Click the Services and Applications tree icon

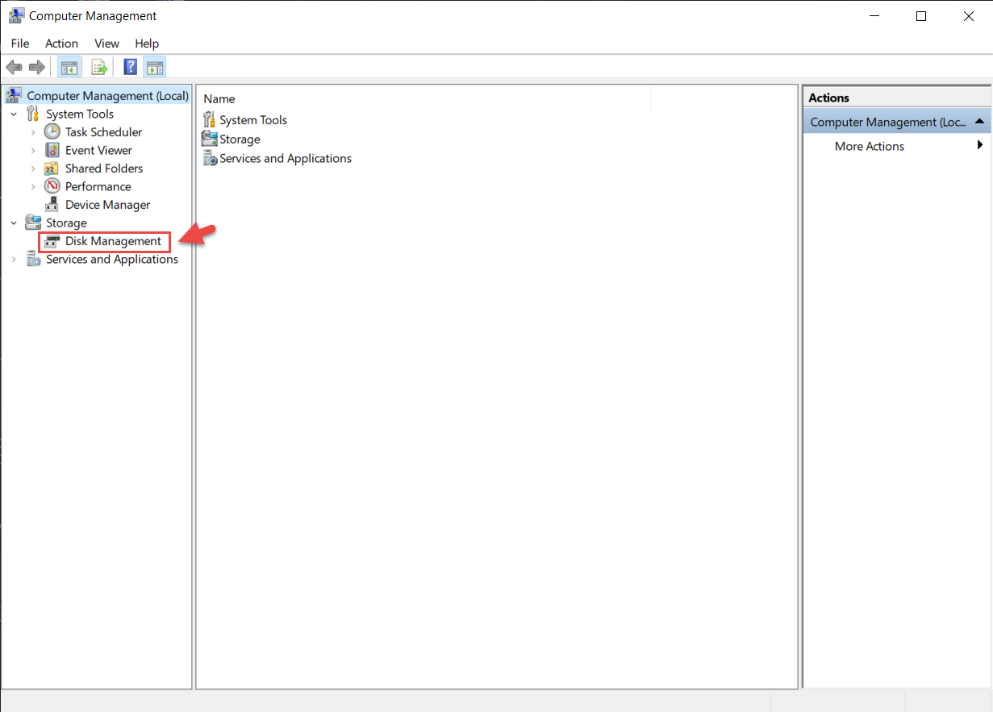[x=33, y=259]
